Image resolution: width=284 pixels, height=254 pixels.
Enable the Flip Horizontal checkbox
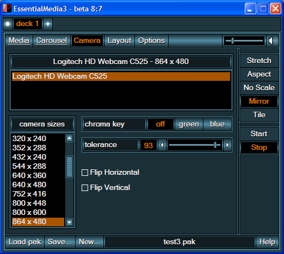tap(85, 173)
